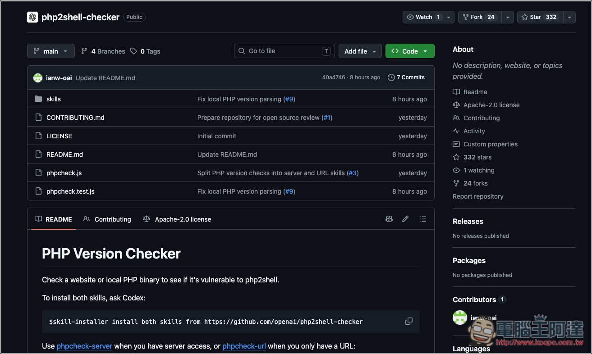Click the ianw-oai commit author avatar
This screenshot has width=592, height=354.
coord(38,77)
